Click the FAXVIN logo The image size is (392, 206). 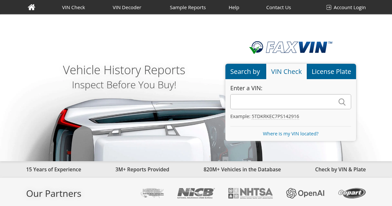(291, 47)
